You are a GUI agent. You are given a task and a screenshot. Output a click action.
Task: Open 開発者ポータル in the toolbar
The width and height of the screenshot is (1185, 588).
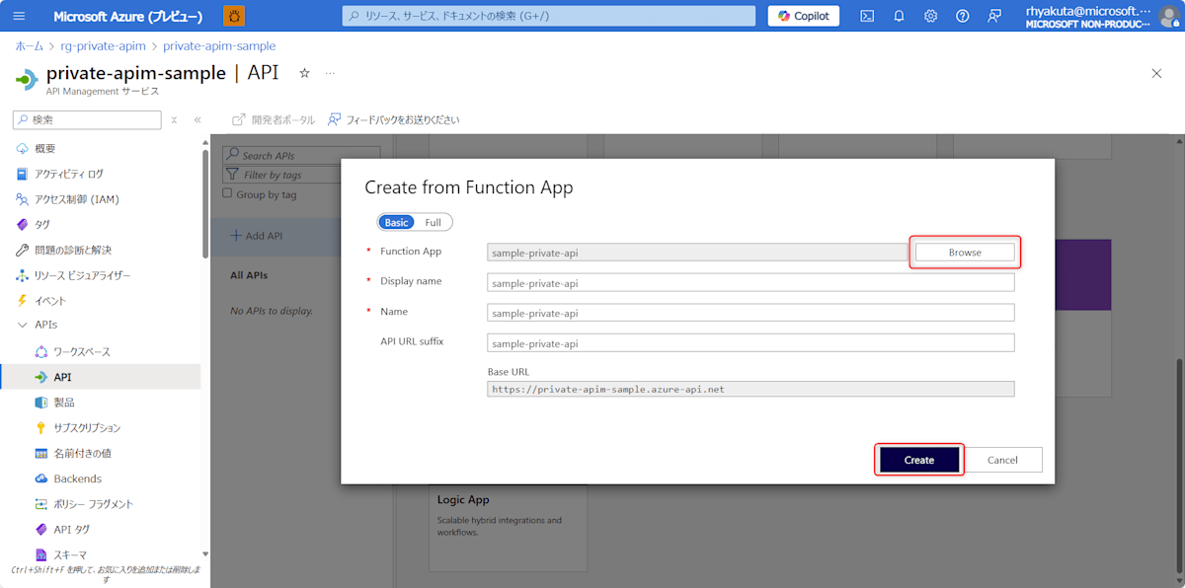274,119
